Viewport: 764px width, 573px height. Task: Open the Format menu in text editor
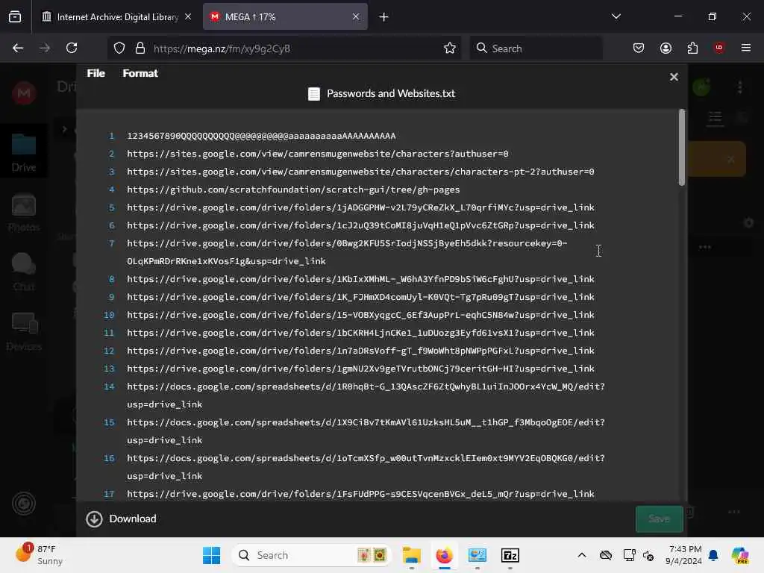(x=140, y=73)
